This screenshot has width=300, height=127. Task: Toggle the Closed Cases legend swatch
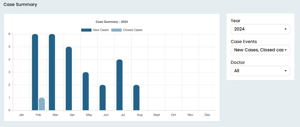pos(116,30)
